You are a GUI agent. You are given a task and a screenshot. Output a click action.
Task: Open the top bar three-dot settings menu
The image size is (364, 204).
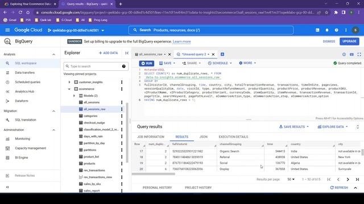pyautogui.click(x=346, y=30)
